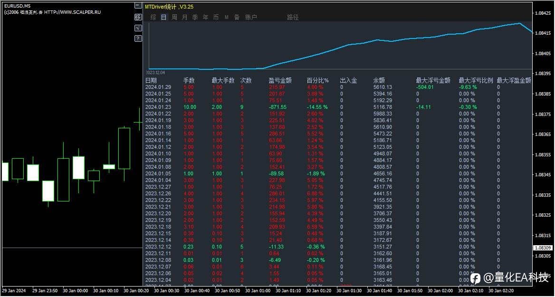Click the √ checkmark icon button
This screenshot has width=555, height=297.
click(138, 28)
